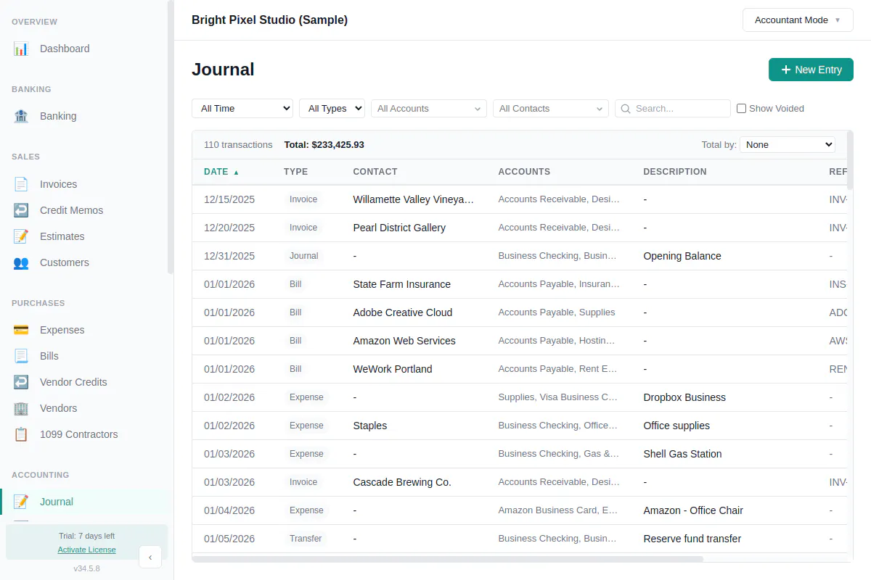Open the Accountant Mode dropdown

pos(798,20)
